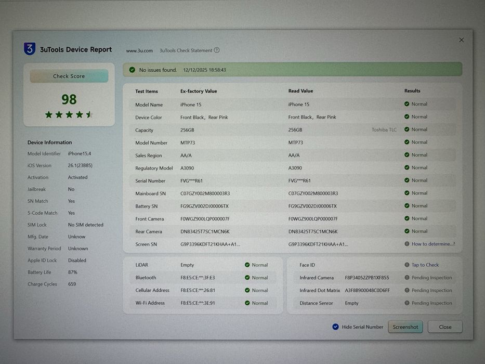Click info icon in Face ID row

pyautogui.click(x=407, y=265)
